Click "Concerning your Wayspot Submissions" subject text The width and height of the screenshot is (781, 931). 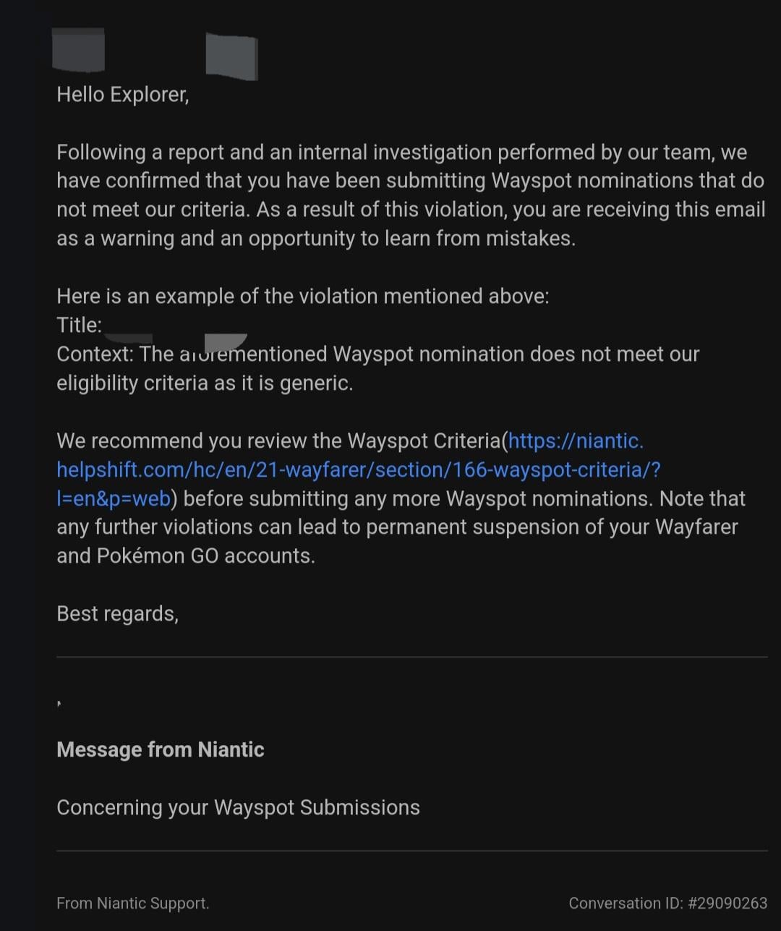pos(238,807)
